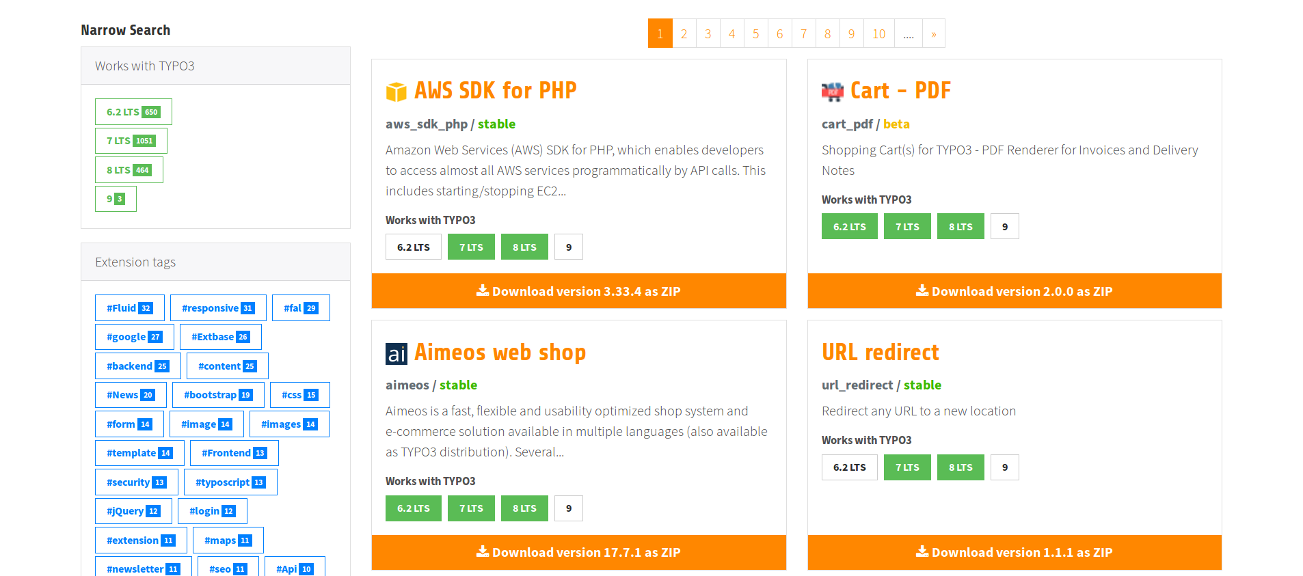This screenshot has width=1303, height=576.
Task: Click 9 badge on URL redirect card
Action: coord(1004,467)
